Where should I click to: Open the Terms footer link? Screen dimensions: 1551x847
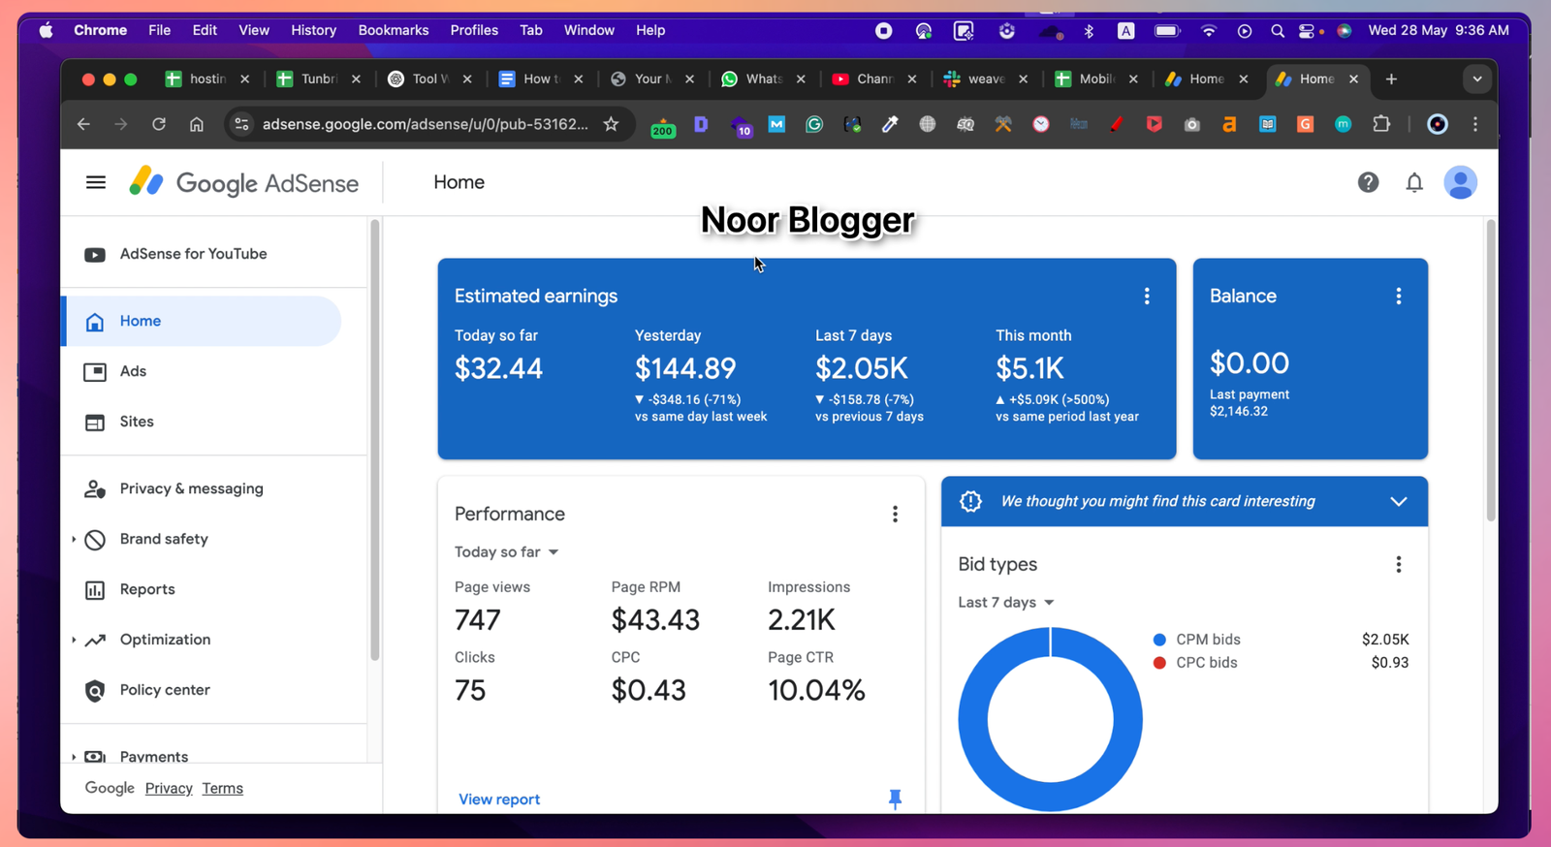223,789
